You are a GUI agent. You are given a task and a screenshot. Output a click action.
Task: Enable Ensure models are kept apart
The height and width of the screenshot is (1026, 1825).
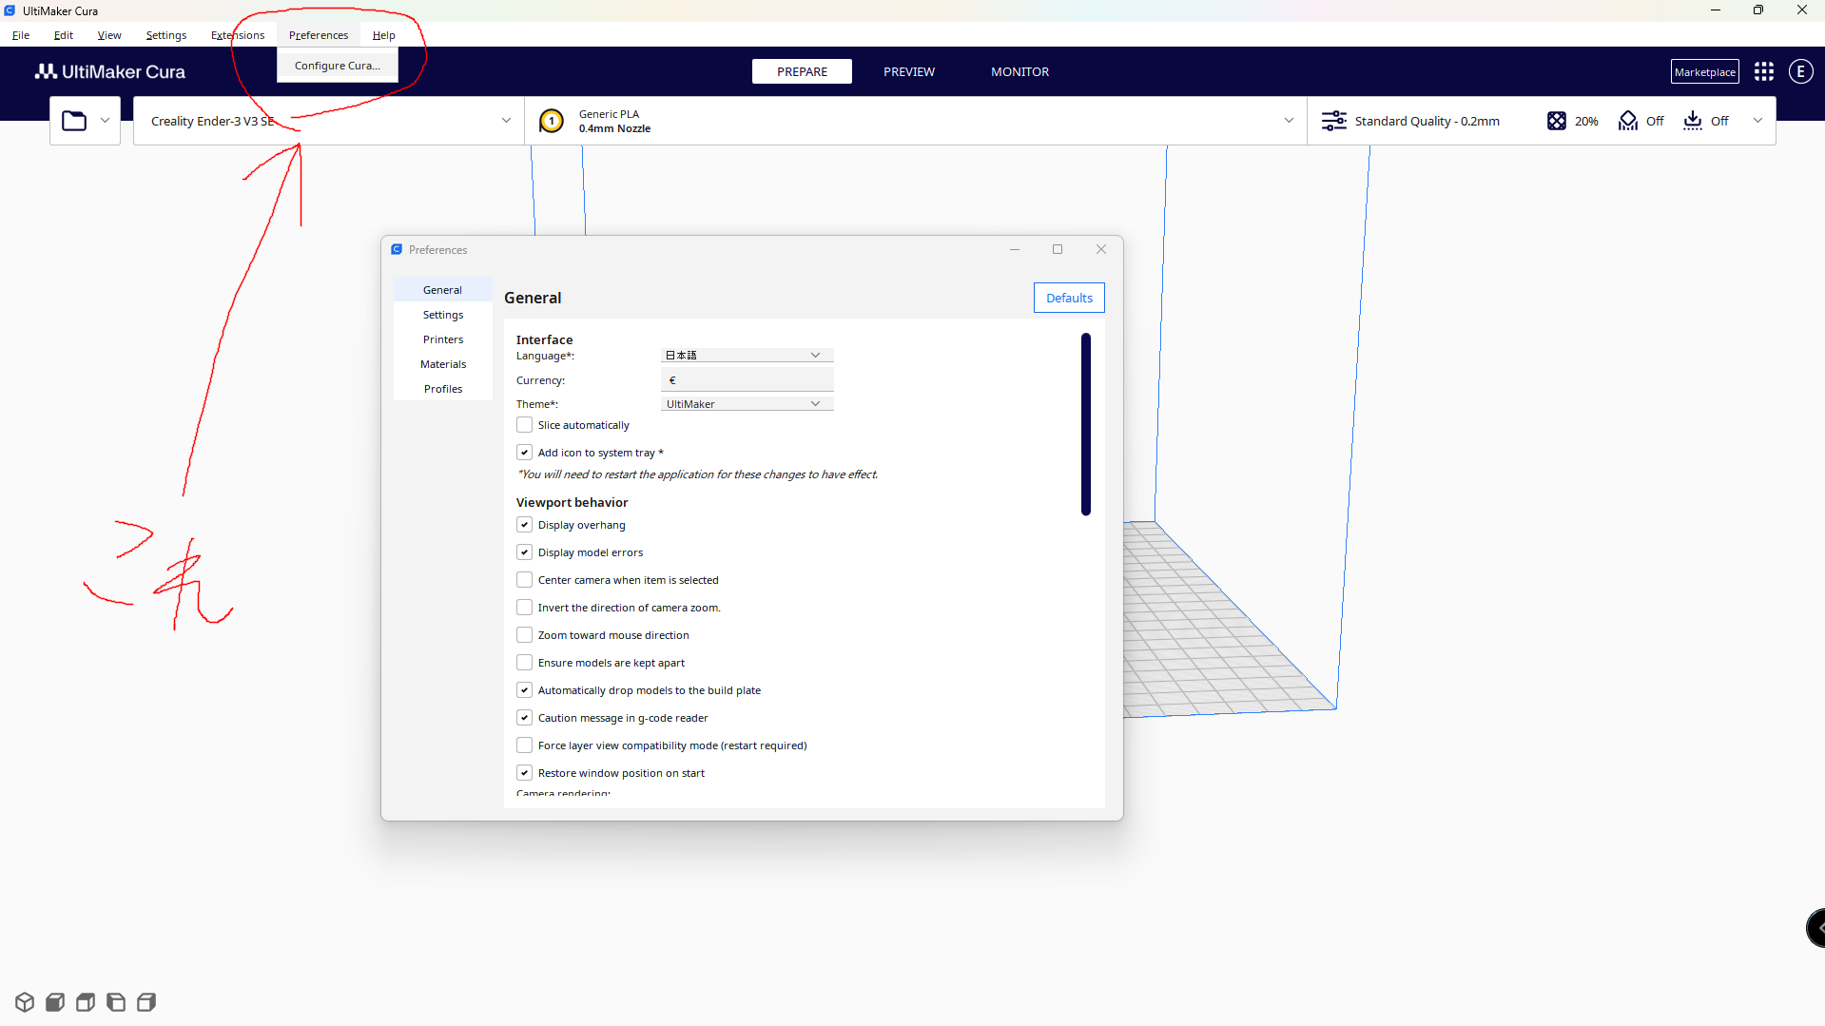(525, 663)
